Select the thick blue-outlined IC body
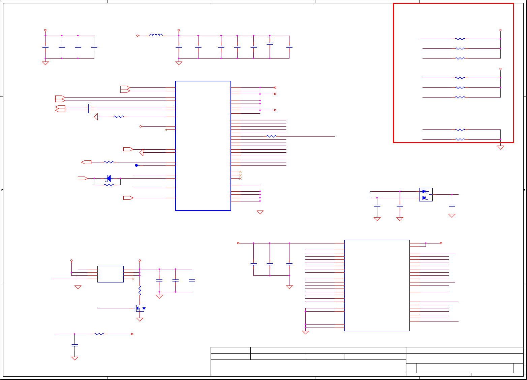Viewport: 527px width, 380px height. 203,146
